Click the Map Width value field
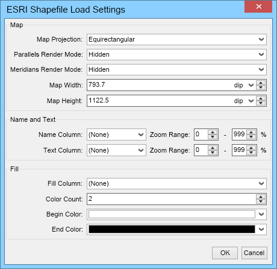Image resolution: width=277 pixels, height=269 pixels. click(x=160, y=85)
